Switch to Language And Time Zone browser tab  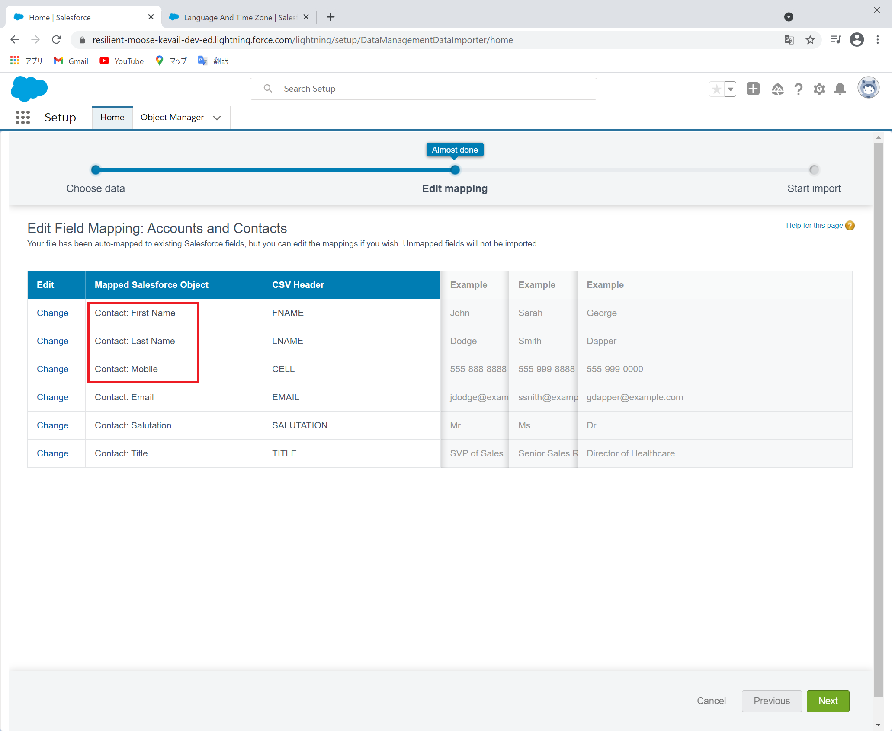point(239,17)
